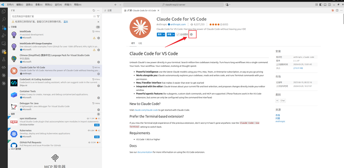This screenshot has width=344, height=168.
Task: Toggle the auto update checkbox
Action: point(178,35)
